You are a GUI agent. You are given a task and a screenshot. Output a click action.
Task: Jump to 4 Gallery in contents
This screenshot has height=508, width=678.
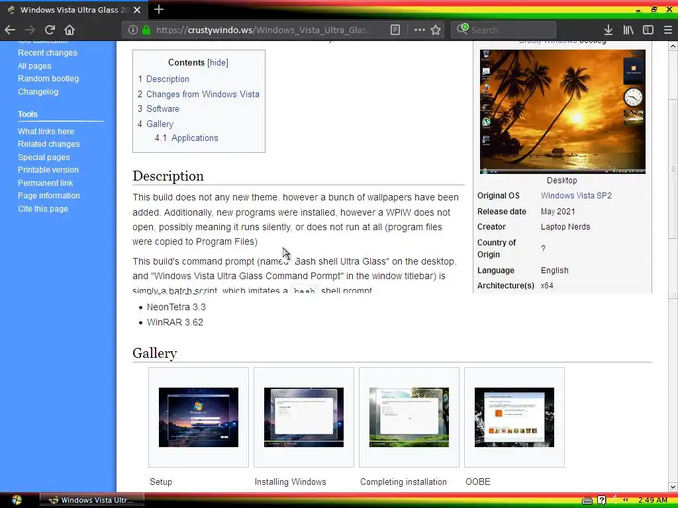(x=155, y=124)
